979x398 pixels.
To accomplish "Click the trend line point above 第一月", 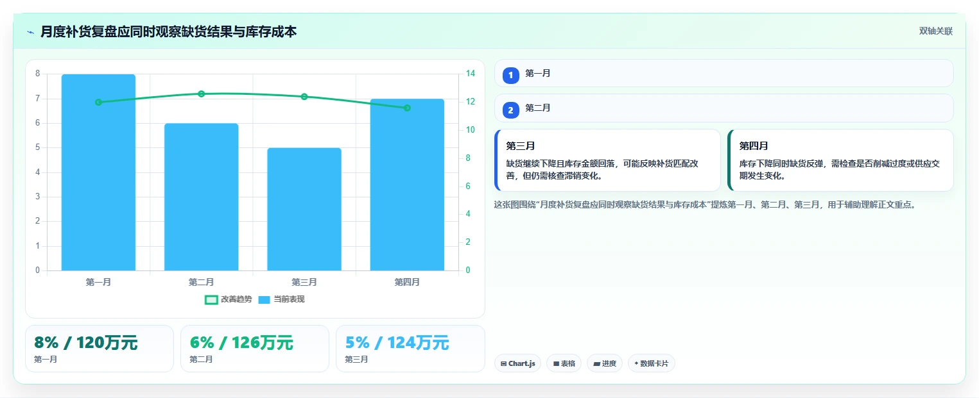I will coord(98,102).
